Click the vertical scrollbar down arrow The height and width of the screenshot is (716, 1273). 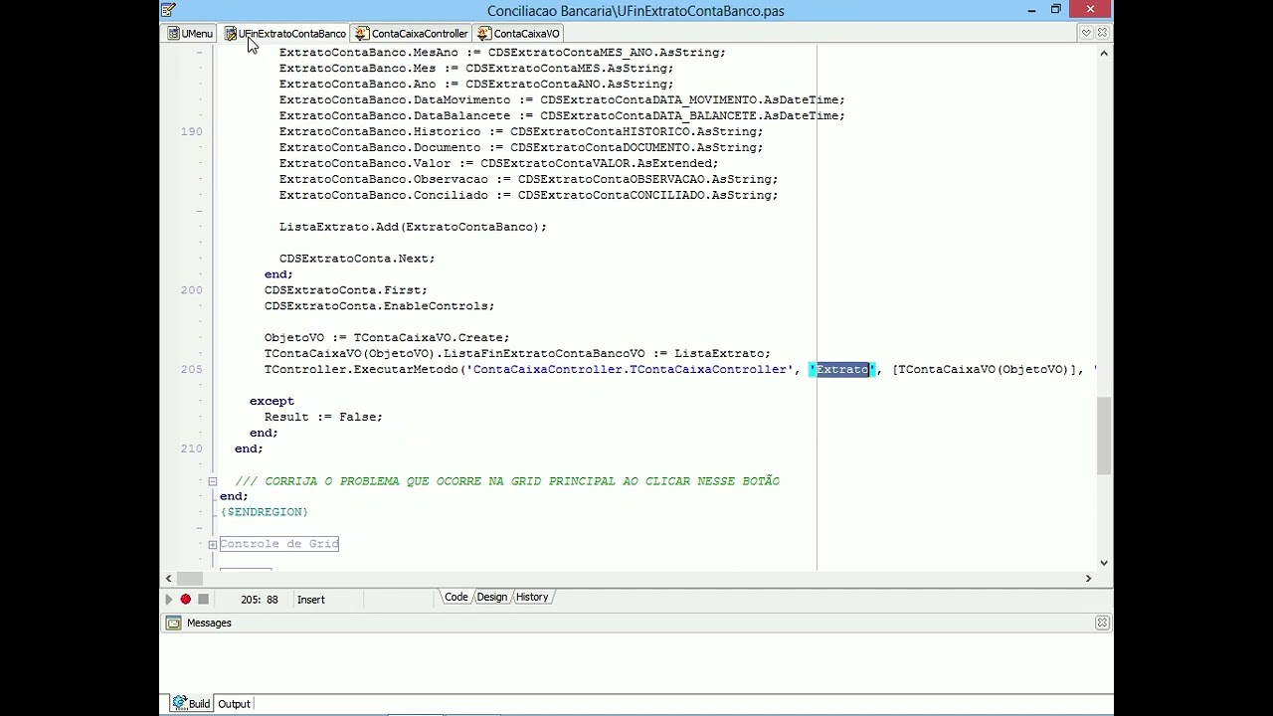pos(1104,563)
